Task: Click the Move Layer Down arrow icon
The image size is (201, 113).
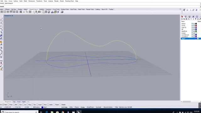Action: click(x=191, y=19)
